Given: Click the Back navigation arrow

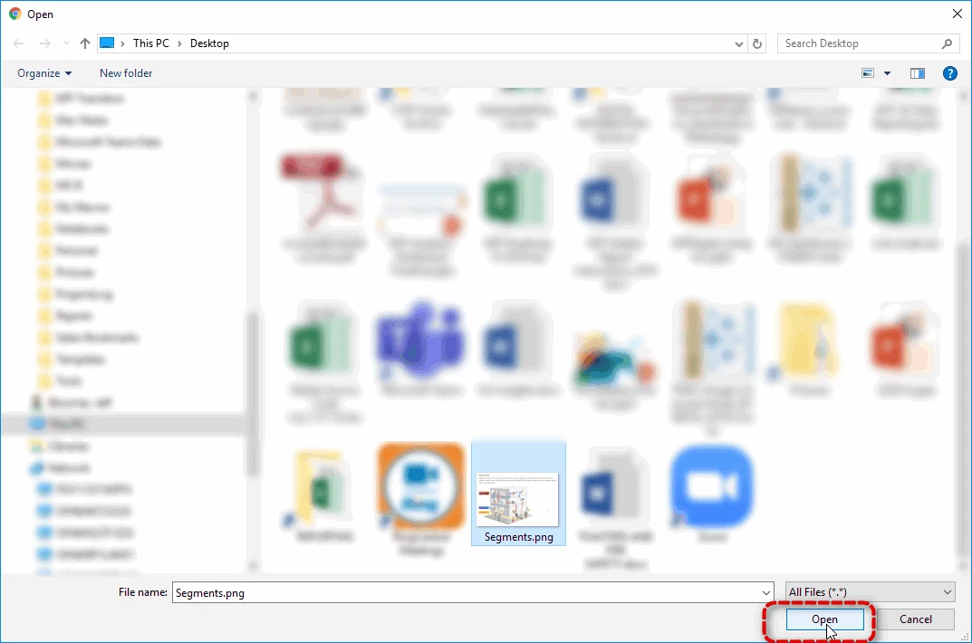Looking at the screenshot, I should click(19, 43).
